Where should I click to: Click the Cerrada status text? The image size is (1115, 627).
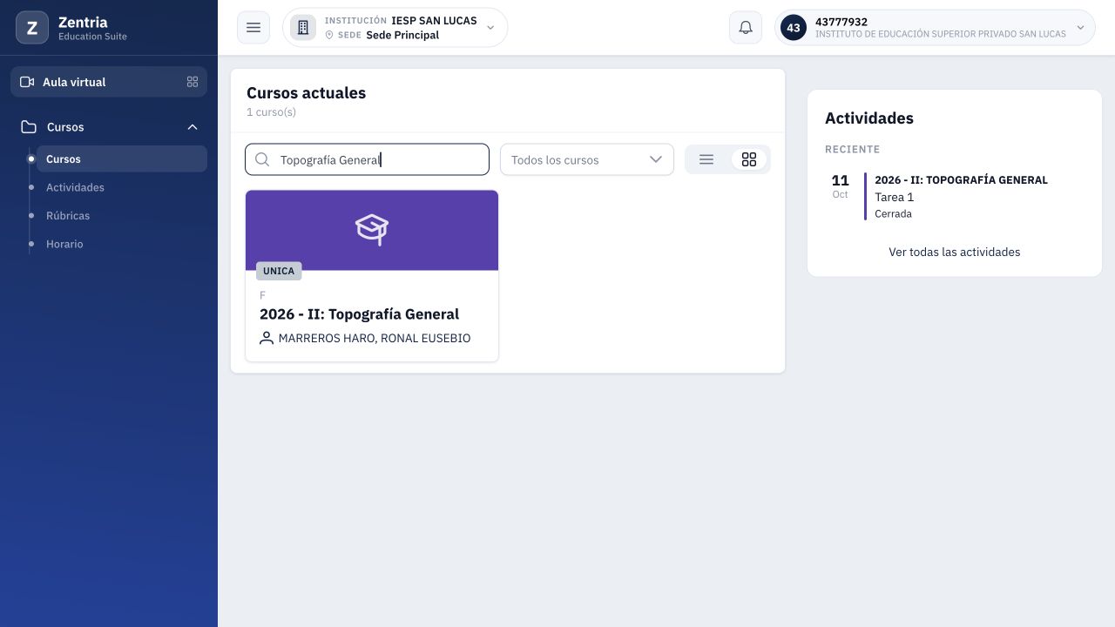click(893, 213)
